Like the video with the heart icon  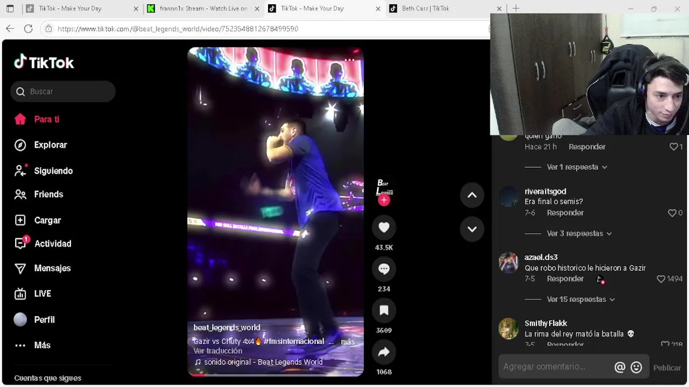tap(384, 228)
